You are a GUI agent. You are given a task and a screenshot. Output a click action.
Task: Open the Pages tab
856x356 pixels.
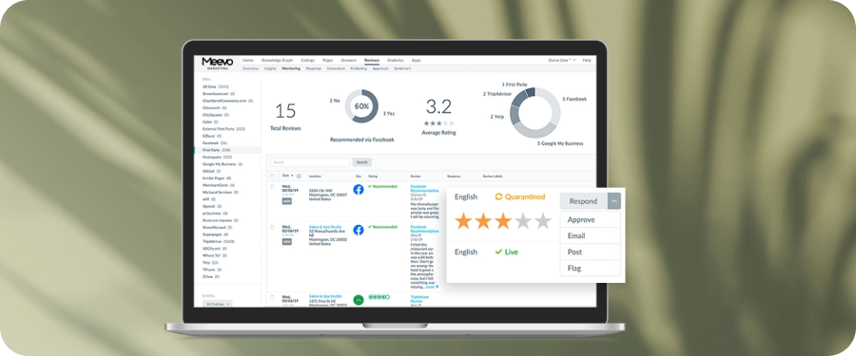328,60
